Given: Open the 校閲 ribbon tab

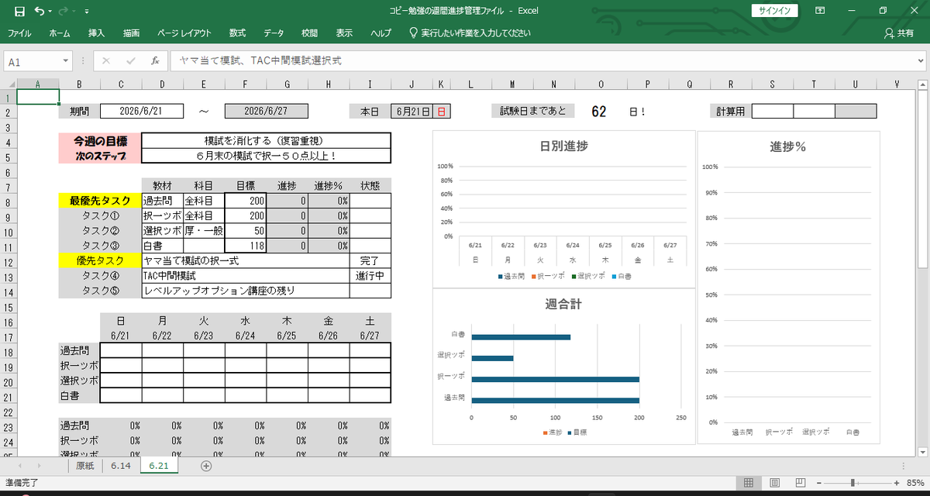Looking at the screenshot, I should click(309, 33).
